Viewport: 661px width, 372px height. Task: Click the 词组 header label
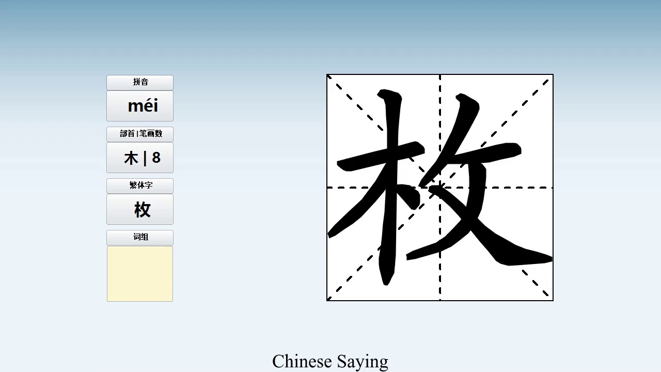[x=140, y=237]
